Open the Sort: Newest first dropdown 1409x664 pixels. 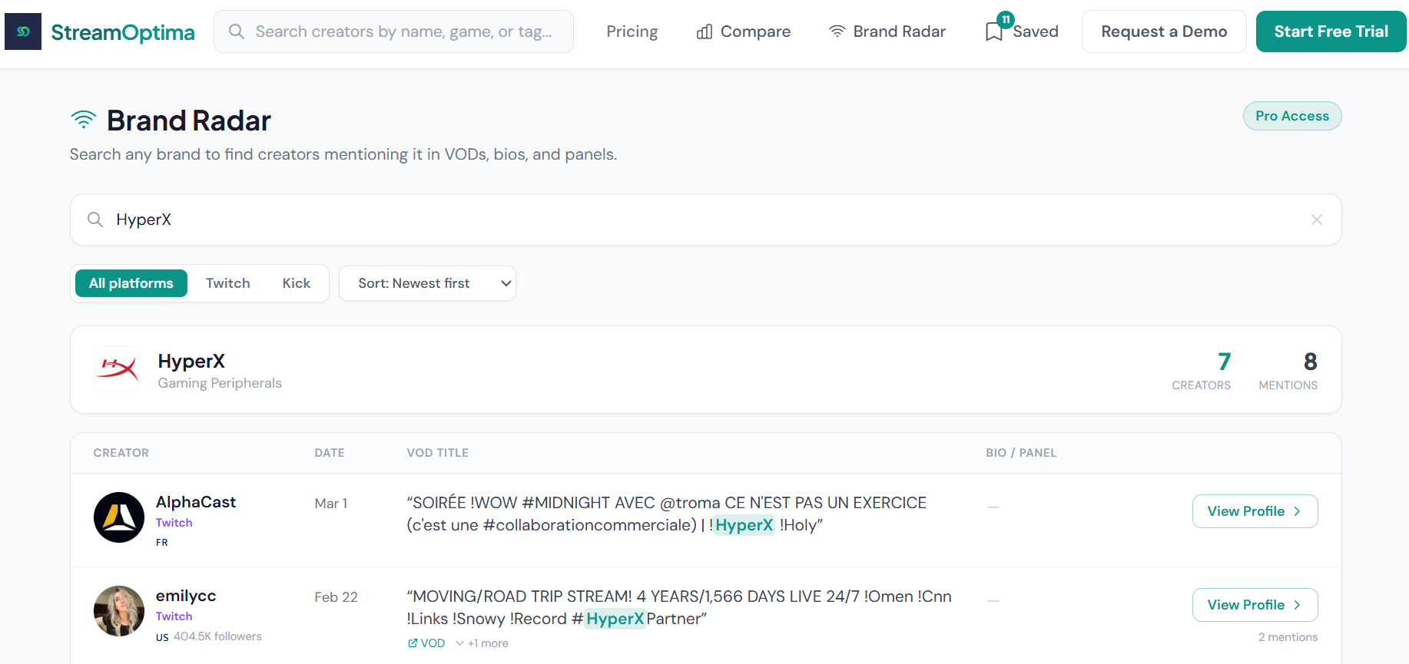pos(427,283)
